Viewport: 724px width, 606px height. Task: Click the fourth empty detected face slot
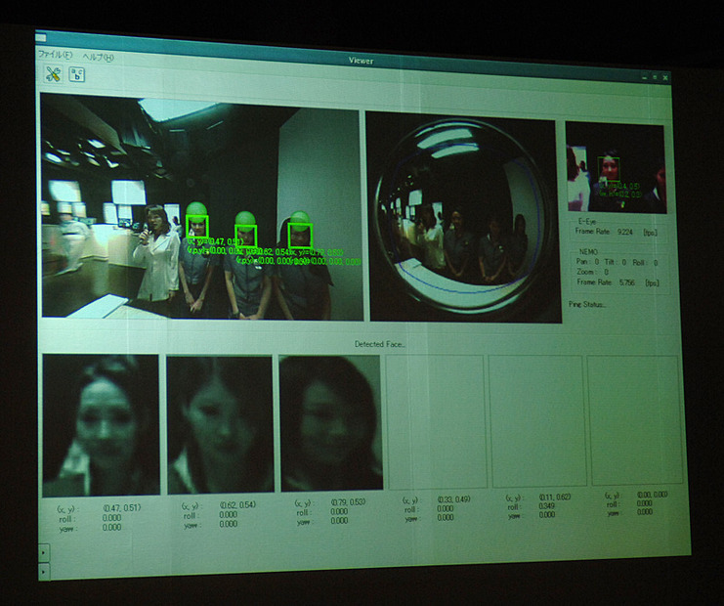(436, 421)
